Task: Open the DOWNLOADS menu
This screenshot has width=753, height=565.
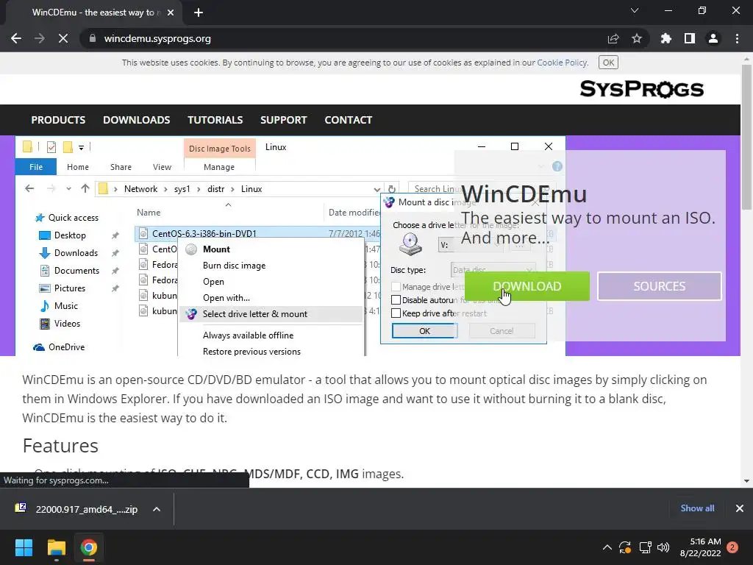Action: tap(136, 120)
